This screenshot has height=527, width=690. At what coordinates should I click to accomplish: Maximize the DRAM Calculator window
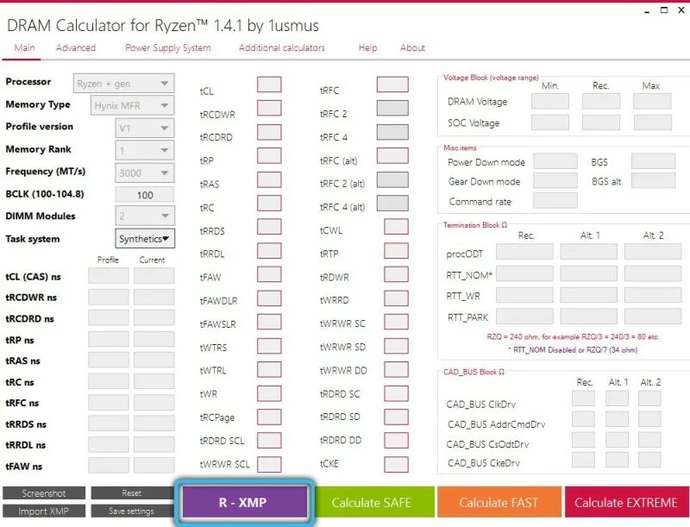click(664, 10)
